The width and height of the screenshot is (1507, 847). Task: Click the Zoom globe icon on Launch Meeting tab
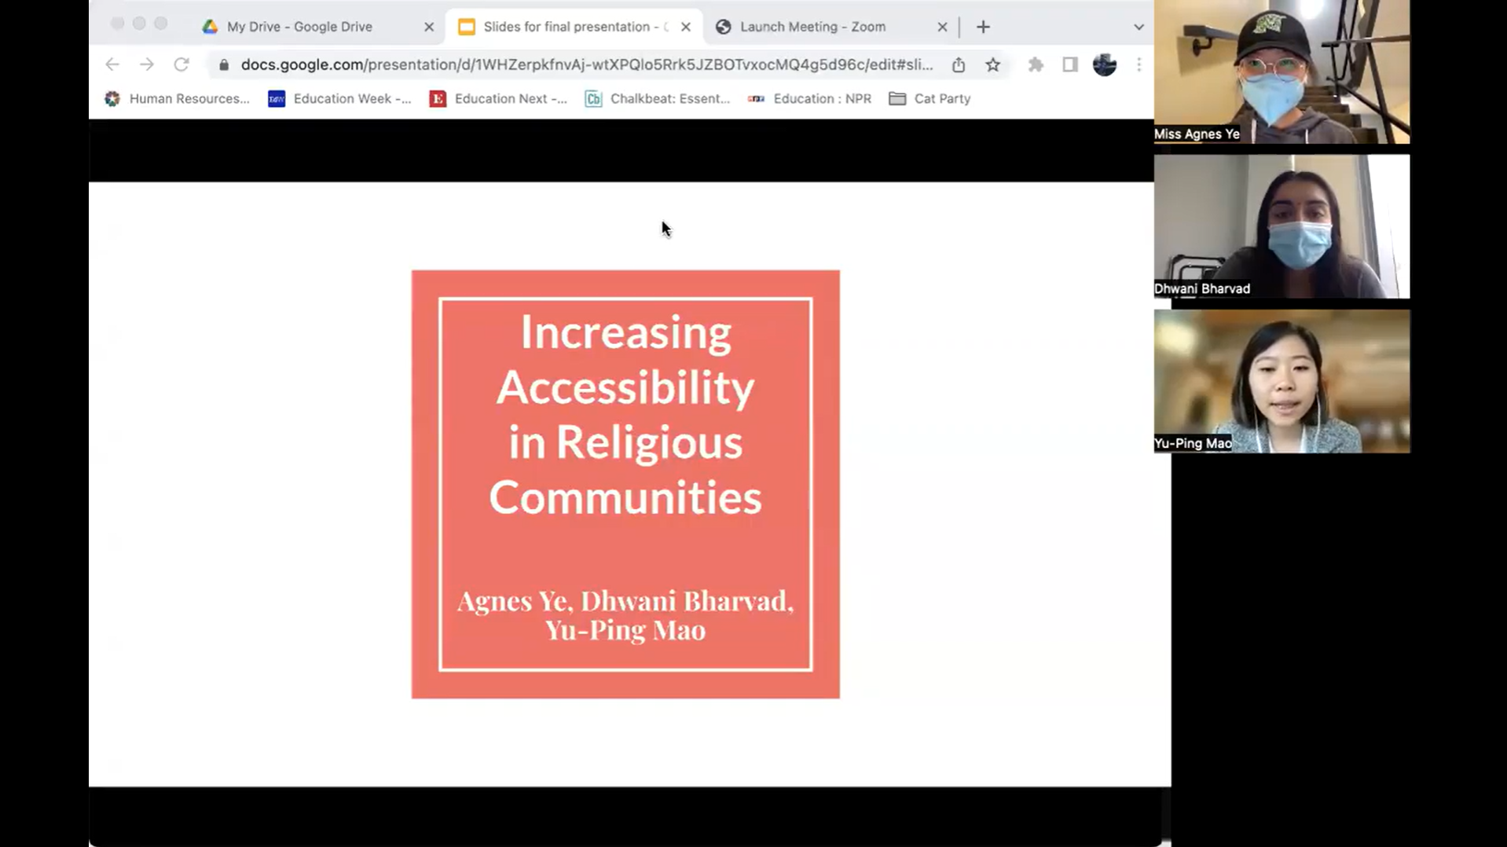point(722,26)
